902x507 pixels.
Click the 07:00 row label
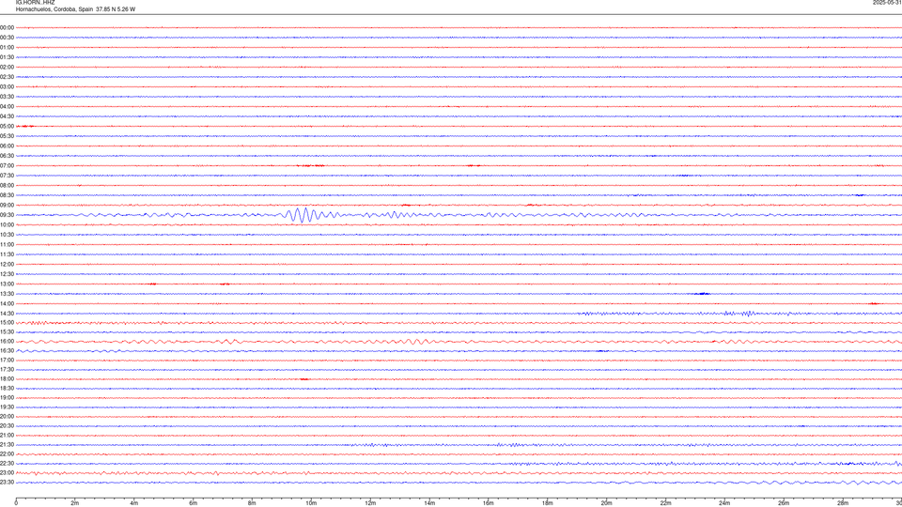click(x=7, y=165)
